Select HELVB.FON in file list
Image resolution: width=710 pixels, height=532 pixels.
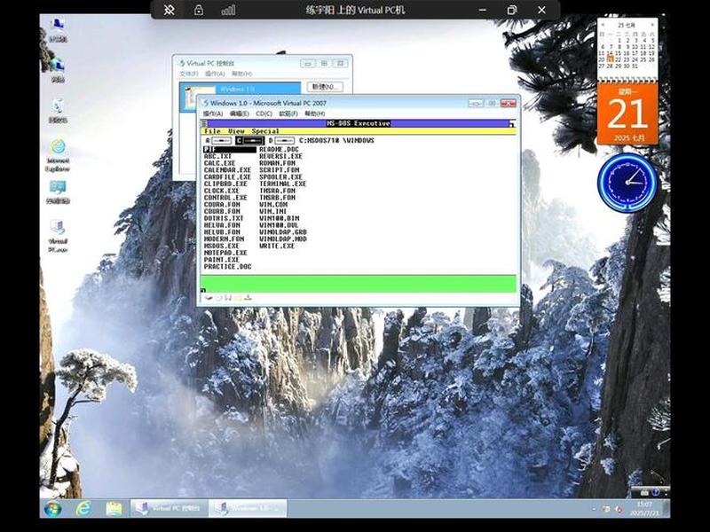point(222,232)
